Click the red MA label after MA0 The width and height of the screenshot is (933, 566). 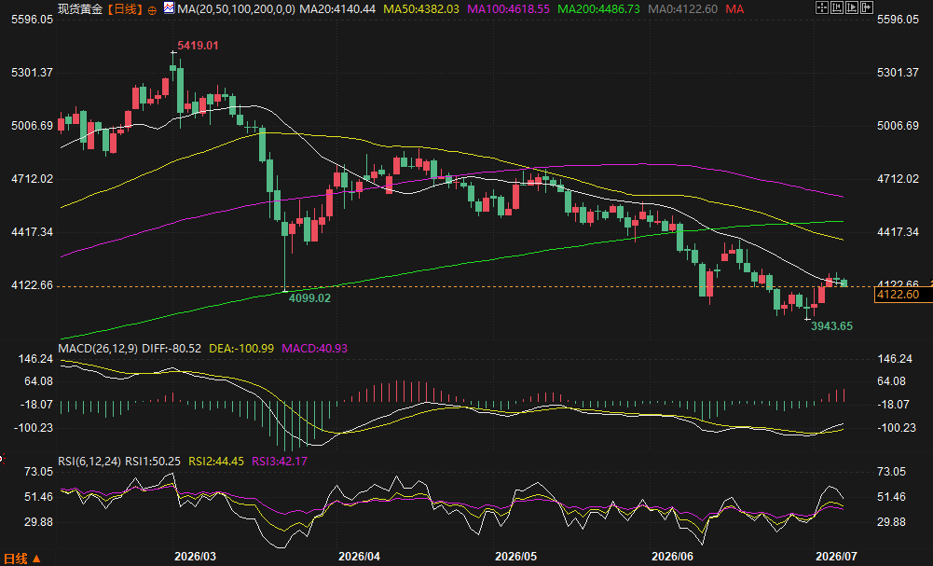[734, 9]
